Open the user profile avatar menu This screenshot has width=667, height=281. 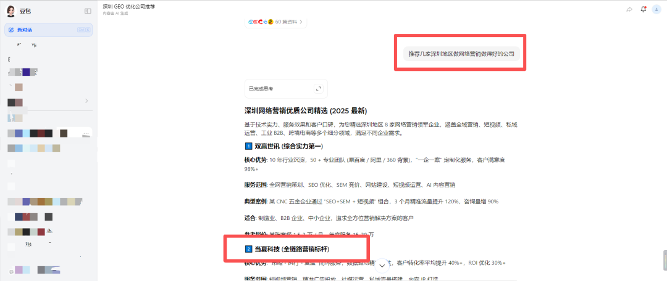tap(657, 9)
